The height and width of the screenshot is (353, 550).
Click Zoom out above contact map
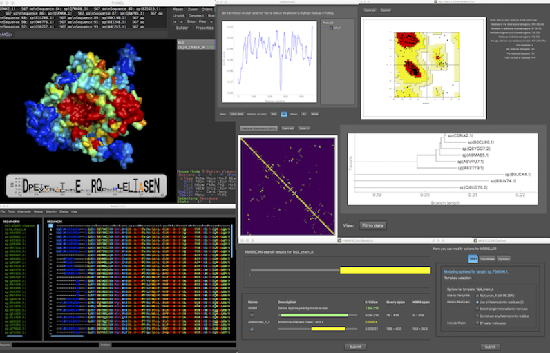pos(287,128)
